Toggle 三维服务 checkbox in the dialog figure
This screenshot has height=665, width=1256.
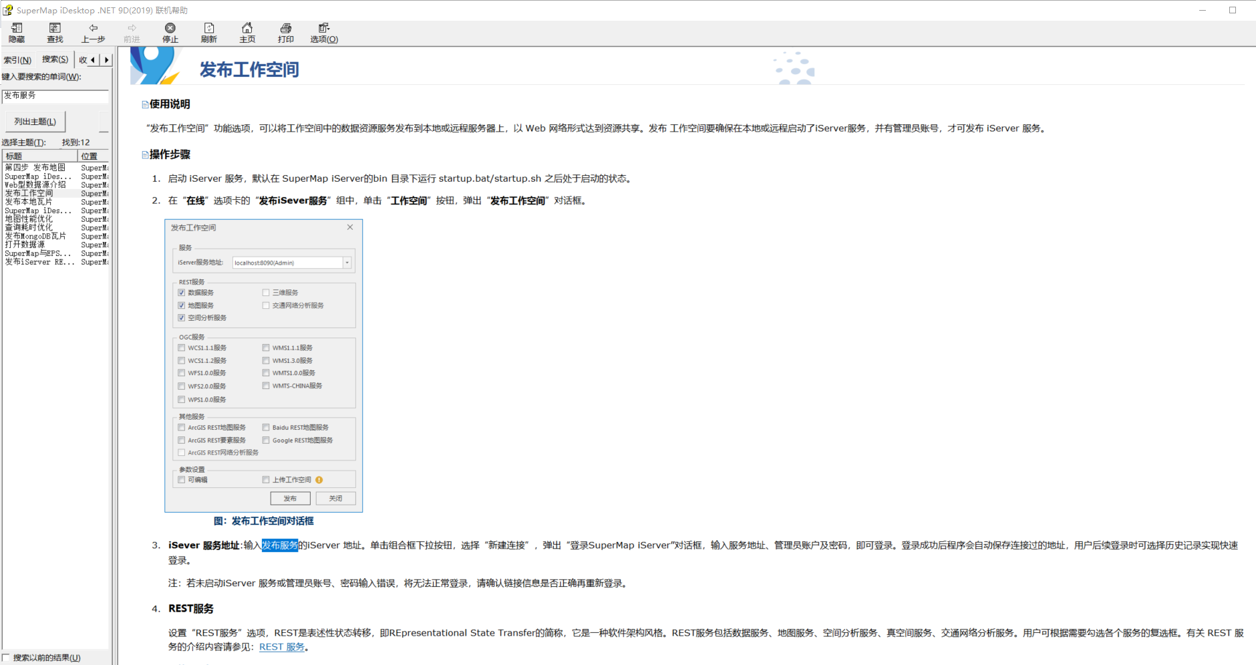tap(266, 293)
